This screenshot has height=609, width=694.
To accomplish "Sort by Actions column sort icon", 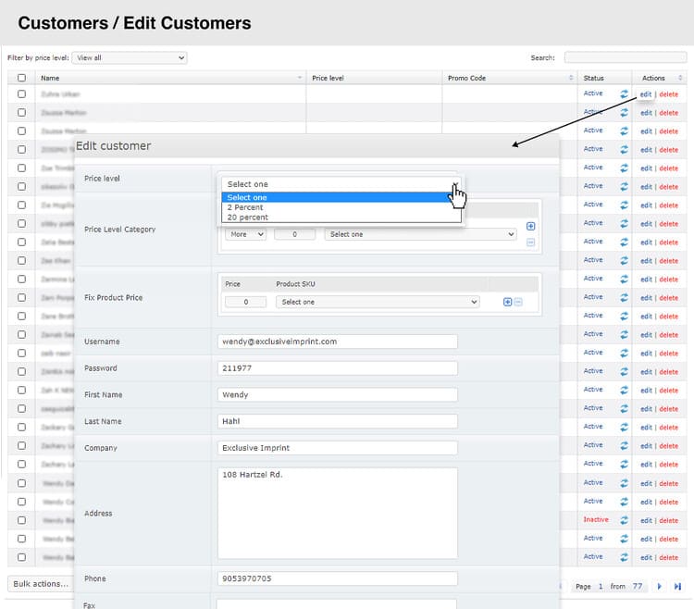I will pos(680,78).
